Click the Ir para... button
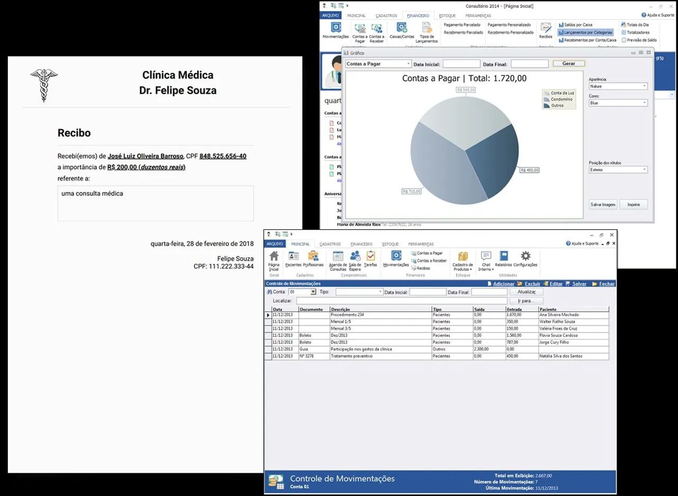This screenshot has height=496, width=678. coord(527,301)
